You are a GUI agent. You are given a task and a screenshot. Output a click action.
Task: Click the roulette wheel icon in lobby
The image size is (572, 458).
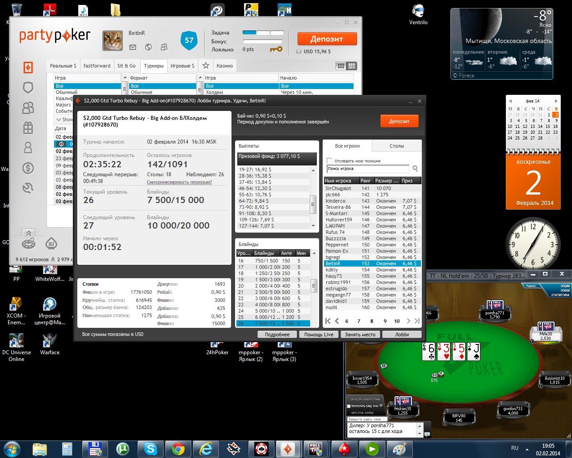coord(29,244)
